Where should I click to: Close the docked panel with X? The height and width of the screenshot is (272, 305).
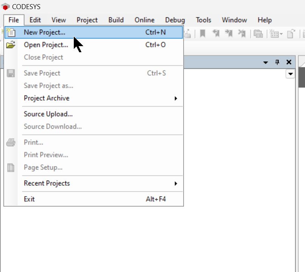pos(289,62)
